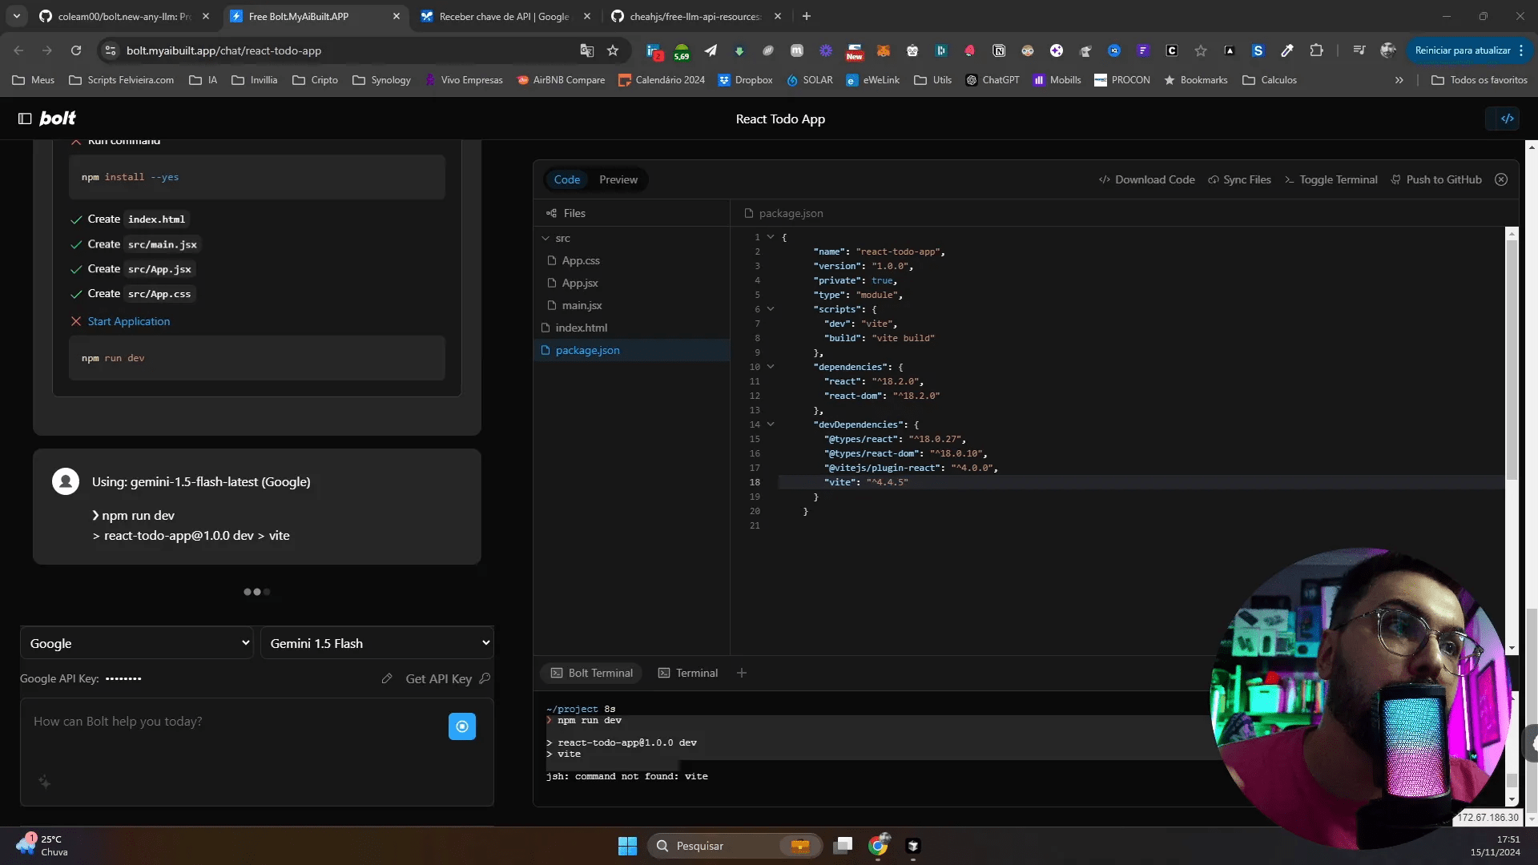
Task: Toggle the code workbench view icon
Action: coord(1507,119)
